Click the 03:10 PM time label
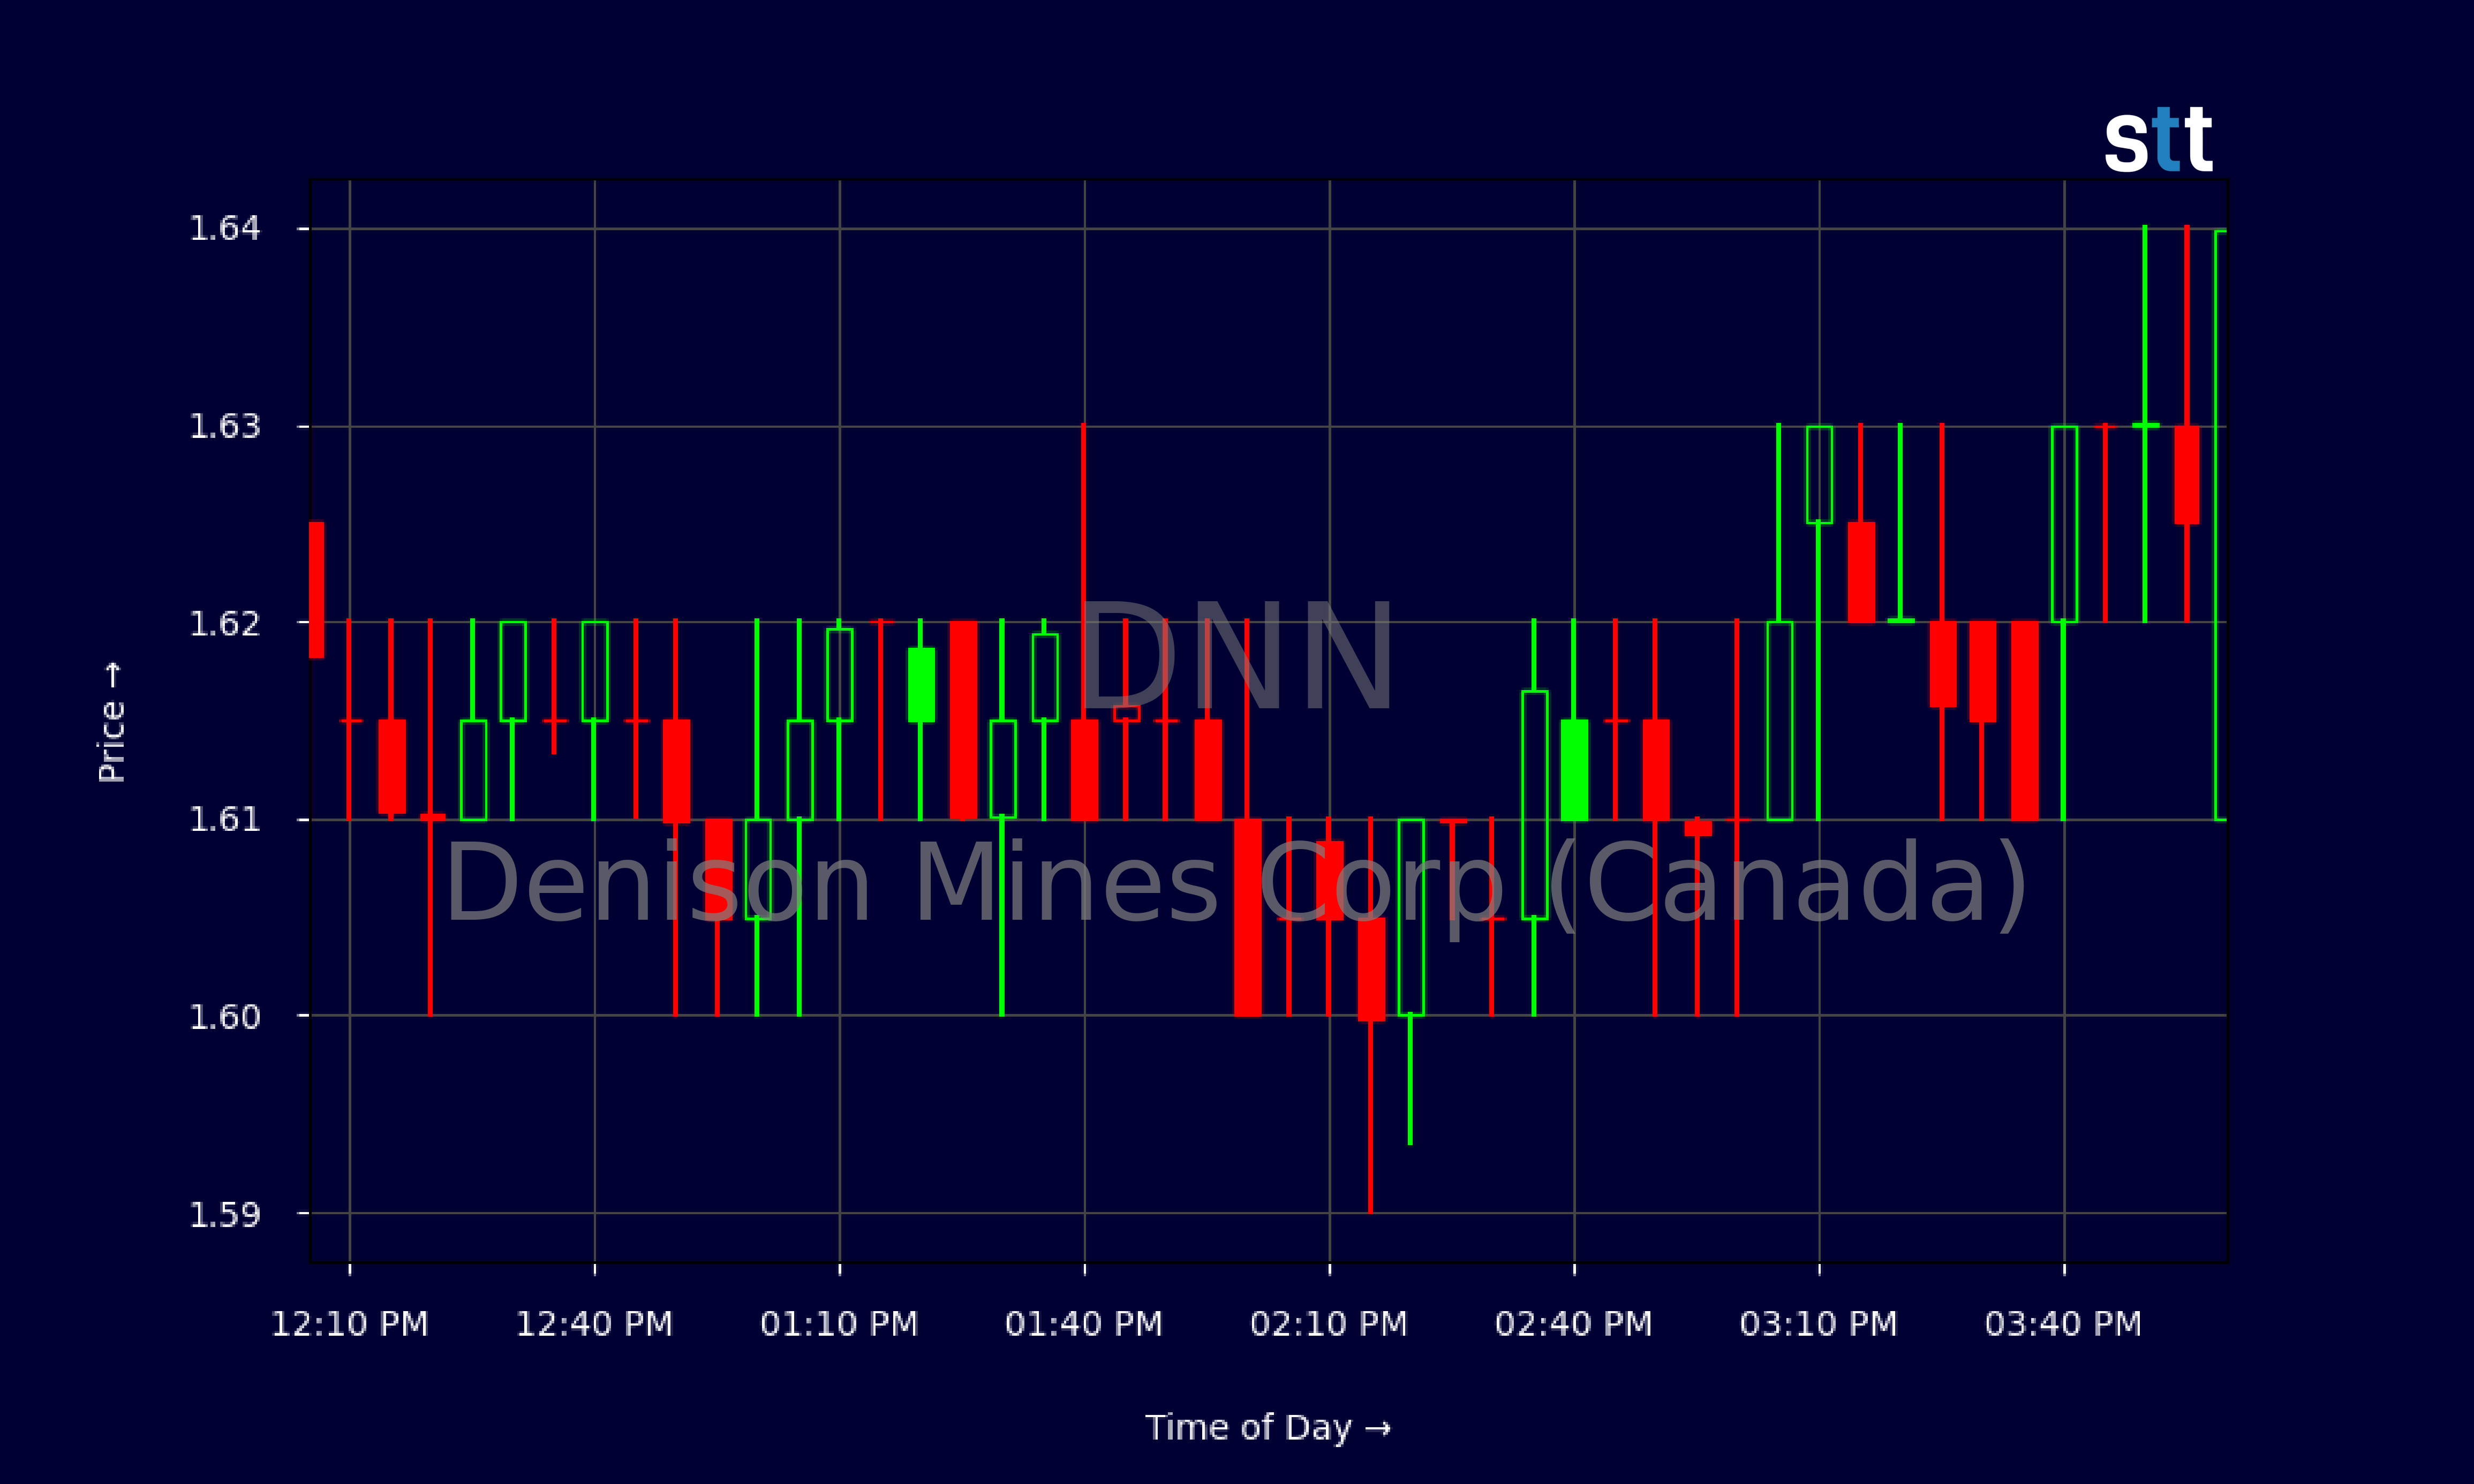Image resolution: width=2474 pixels, height=1484 pixels. 1819,1324
